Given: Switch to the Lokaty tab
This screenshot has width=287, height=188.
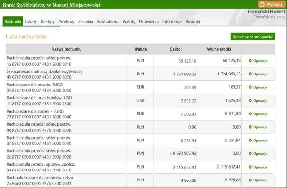Looking at the screenshot, I should click(31, 22).
